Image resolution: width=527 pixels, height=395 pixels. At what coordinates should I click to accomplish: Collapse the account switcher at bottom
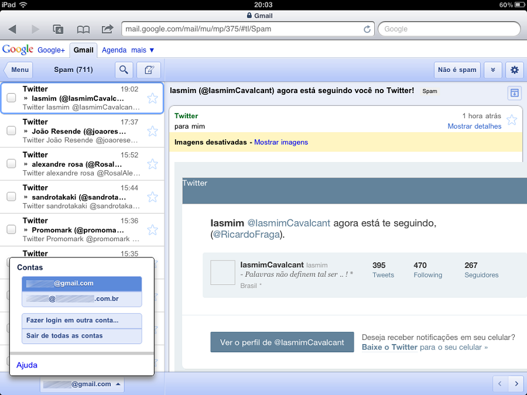click(82, 384)
